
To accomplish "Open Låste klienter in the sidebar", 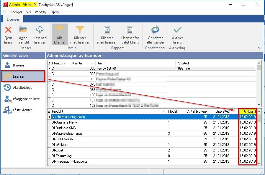I will [x=23, y=110].
